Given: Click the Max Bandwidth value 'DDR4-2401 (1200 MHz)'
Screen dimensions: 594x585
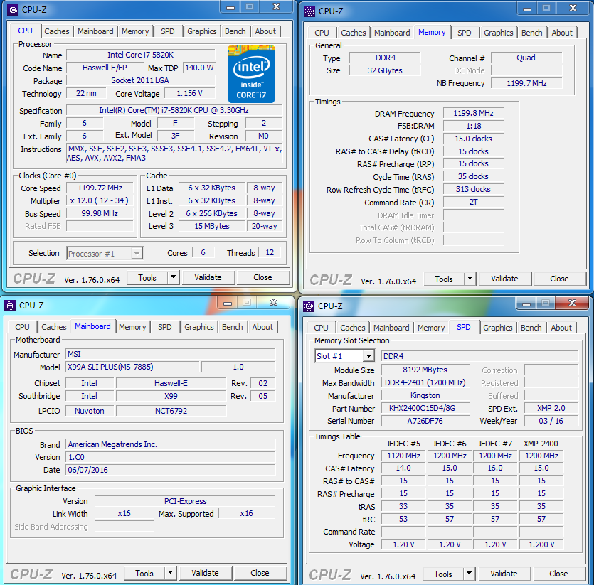Looking at the screenshot, I should pyautogui.click(x=425, y=383).
